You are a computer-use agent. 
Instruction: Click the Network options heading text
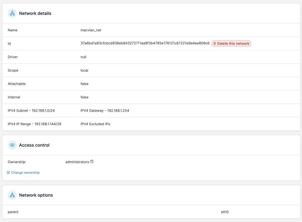point(36,195)
